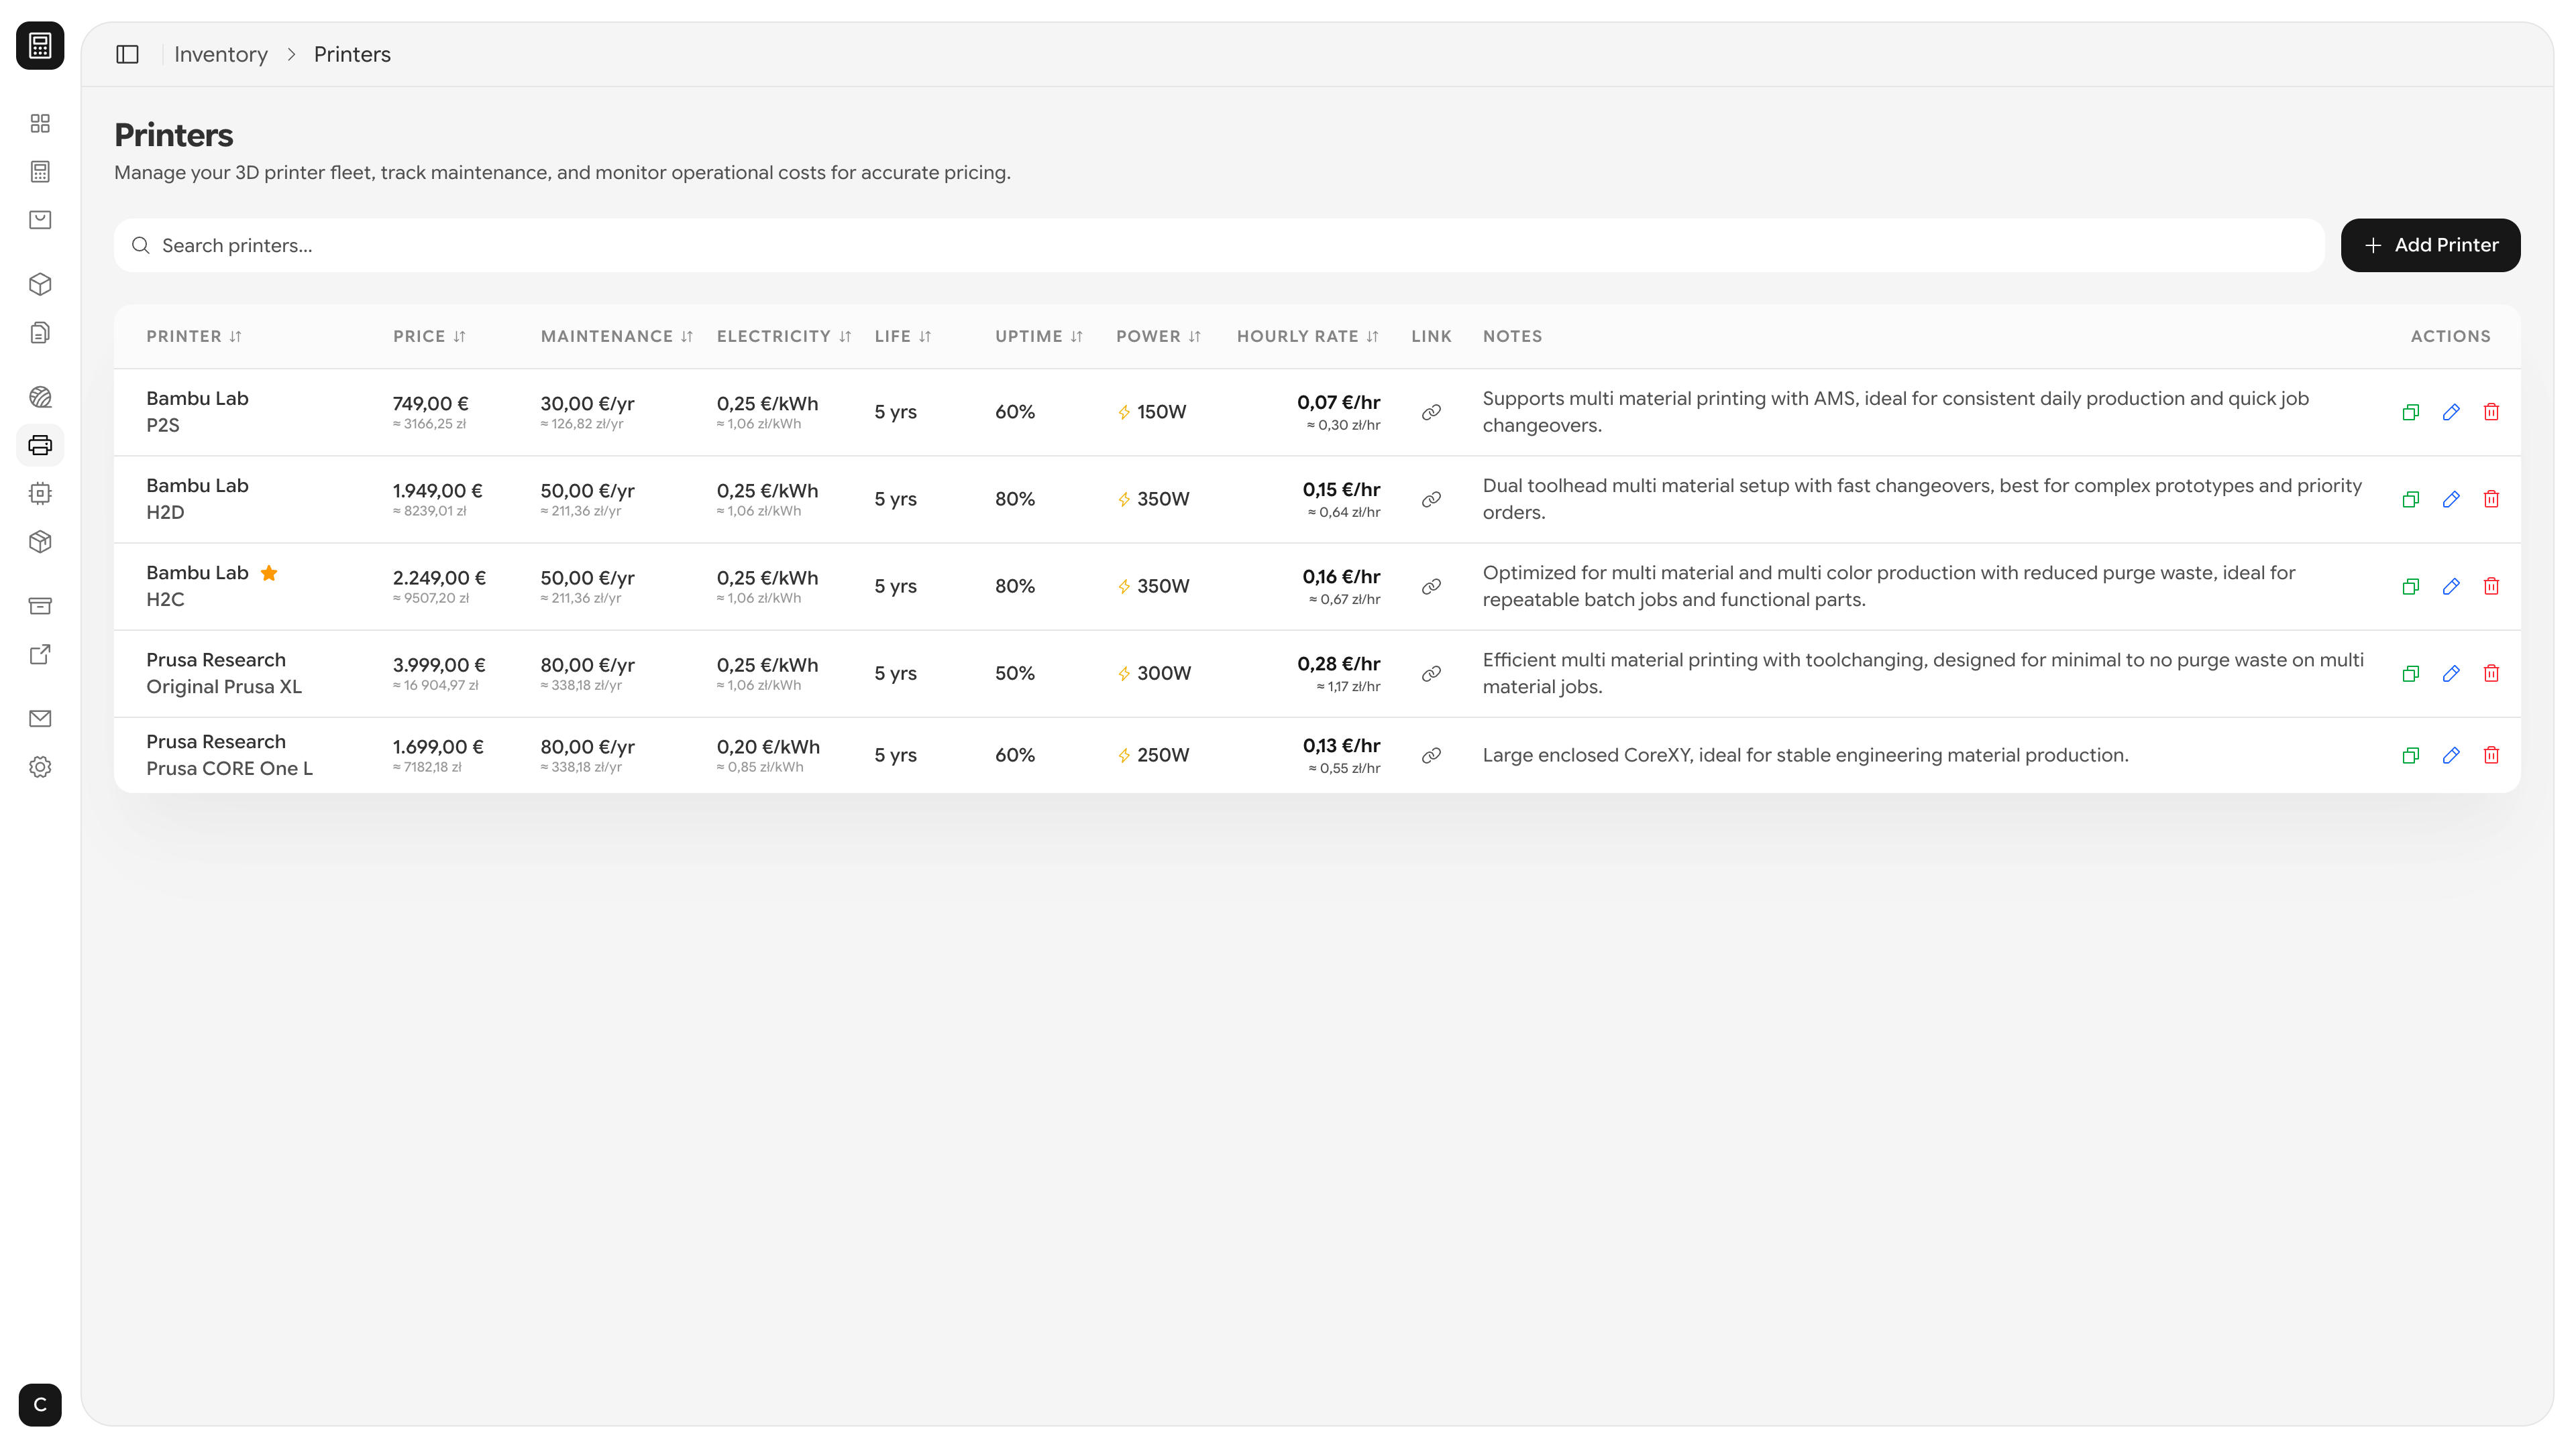Open product link for Original Prusa XL
2576x1448 pixels.
(1431, 674)
